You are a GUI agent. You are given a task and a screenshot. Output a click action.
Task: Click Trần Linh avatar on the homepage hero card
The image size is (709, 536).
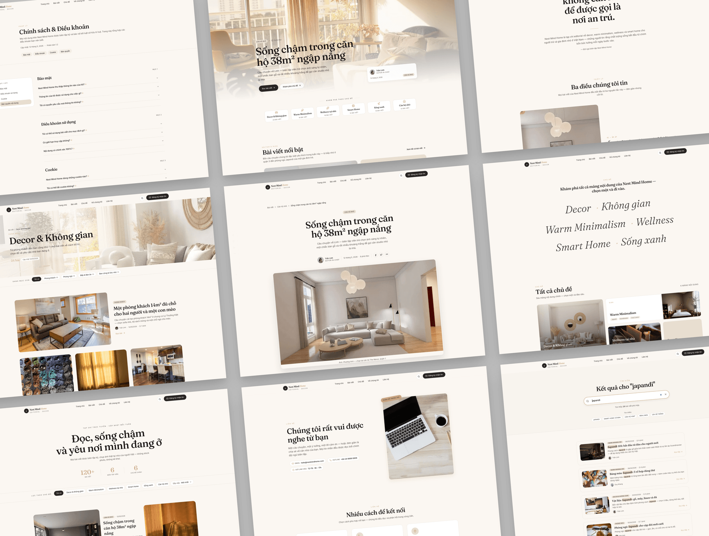[372, 72]
